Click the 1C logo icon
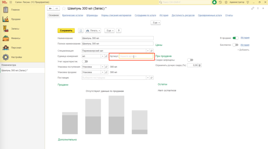268x149 pixels. click(x=4, y=2)
